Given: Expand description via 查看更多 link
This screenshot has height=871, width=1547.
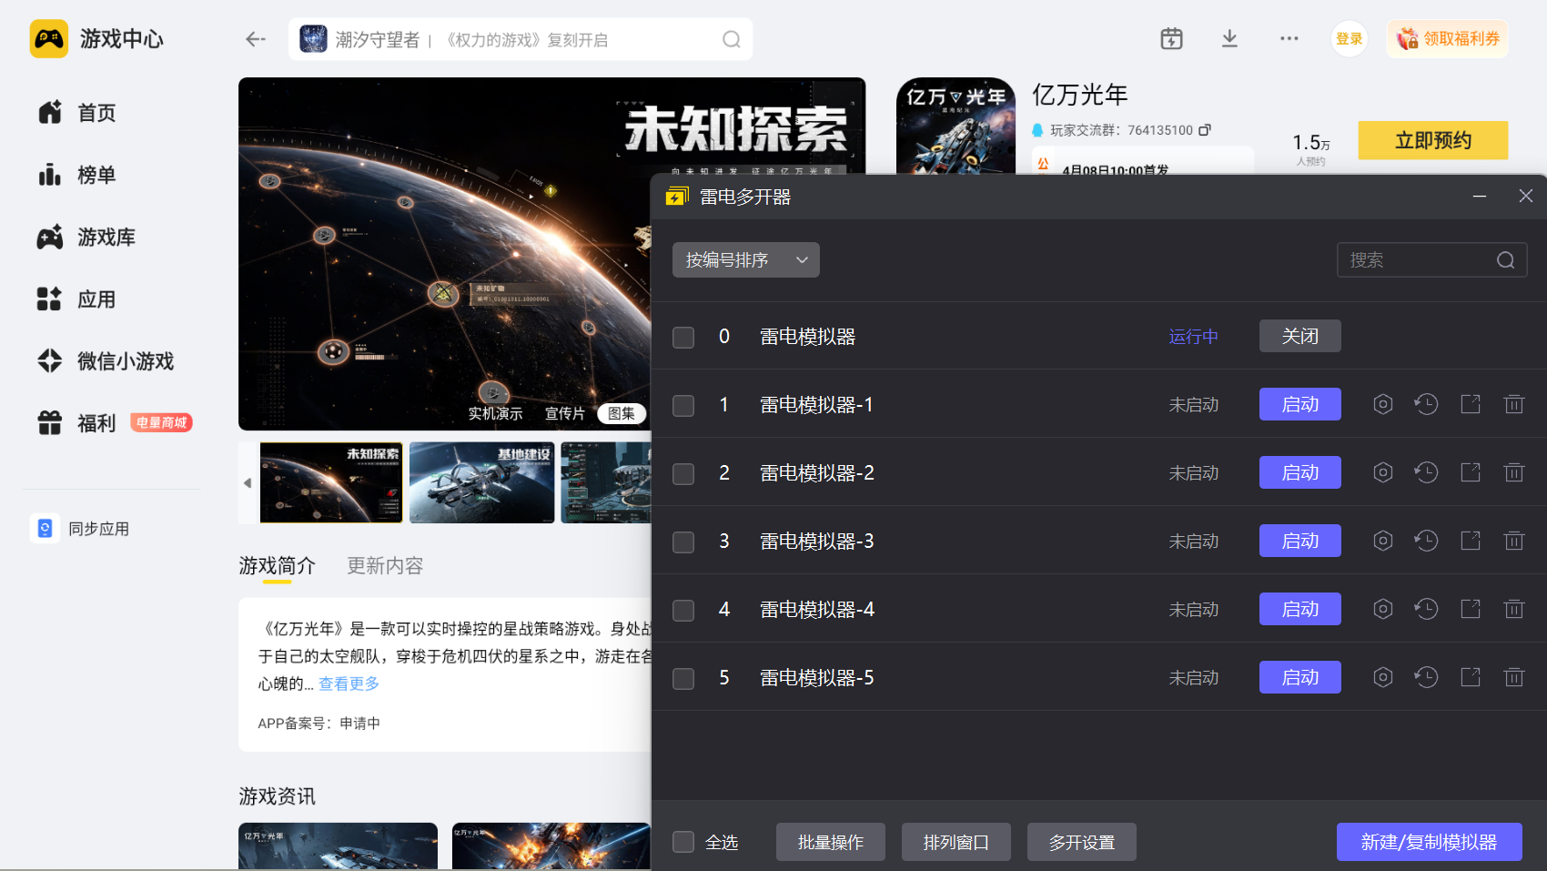Looking at the screenshot, I should 349,684.
